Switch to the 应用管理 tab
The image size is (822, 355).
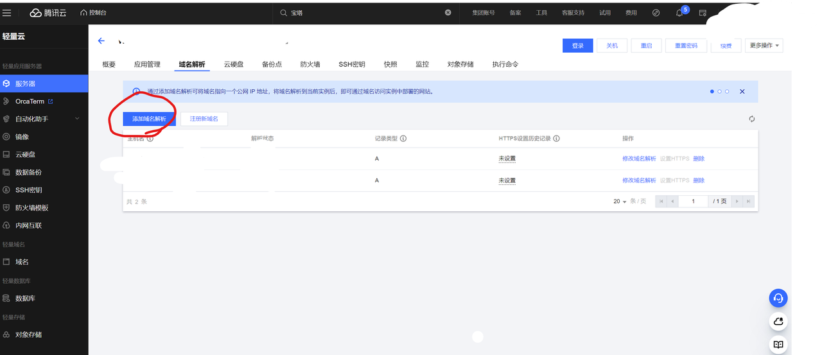pyautogui.click(x=147, y=64)
